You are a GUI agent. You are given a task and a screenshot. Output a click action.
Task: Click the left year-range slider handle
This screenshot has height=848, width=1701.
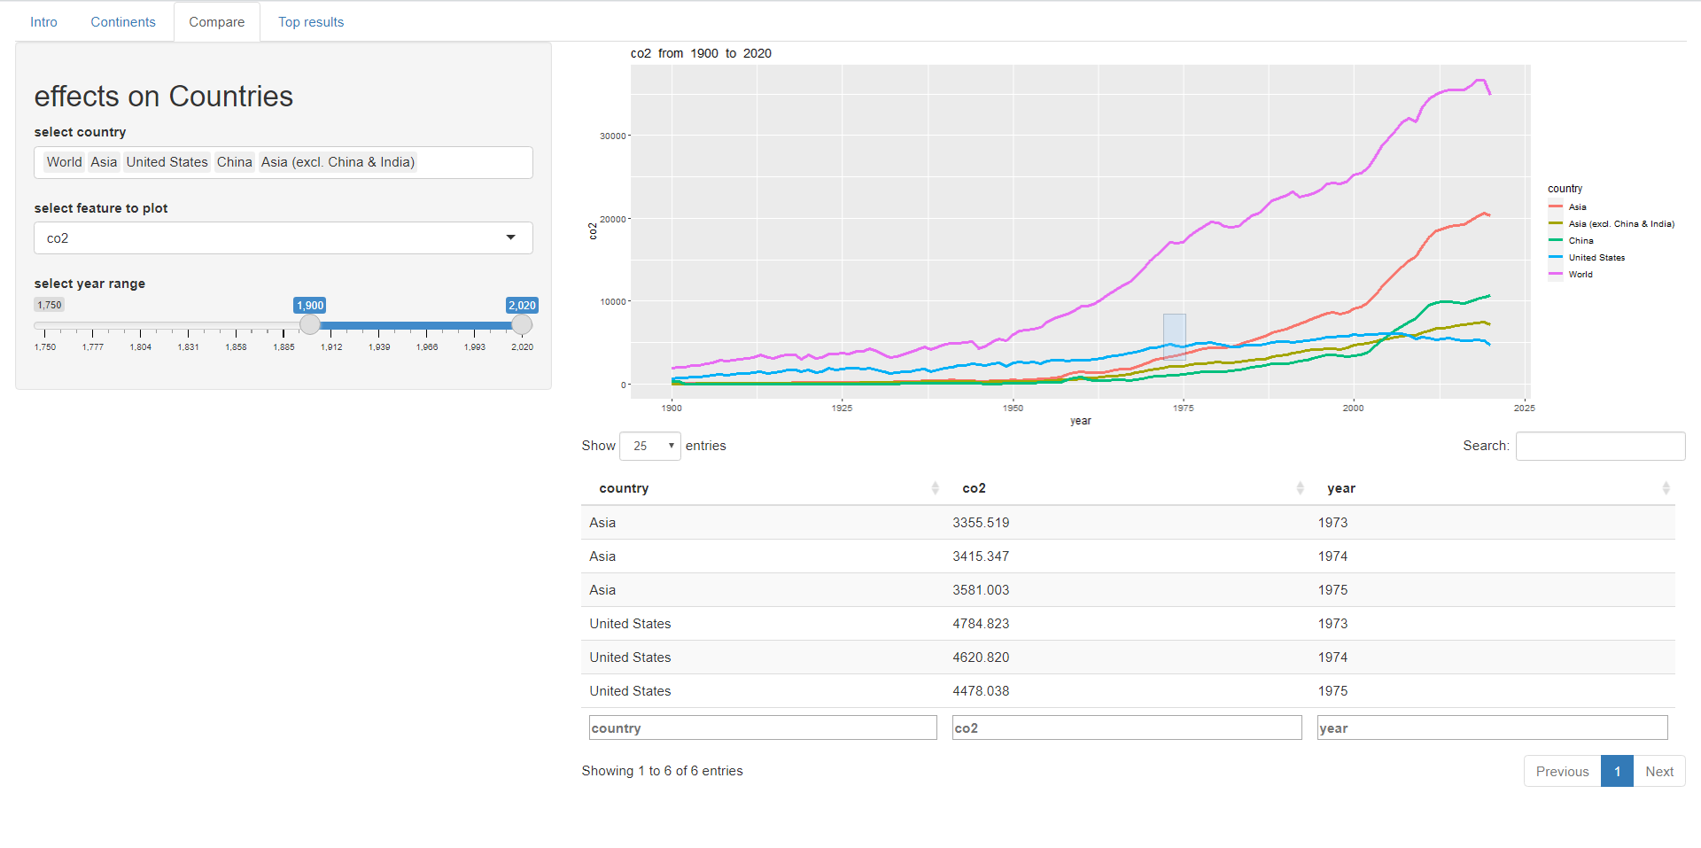309,324
